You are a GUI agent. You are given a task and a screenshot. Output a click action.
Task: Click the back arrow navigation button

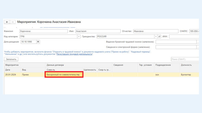pos(7,22)
